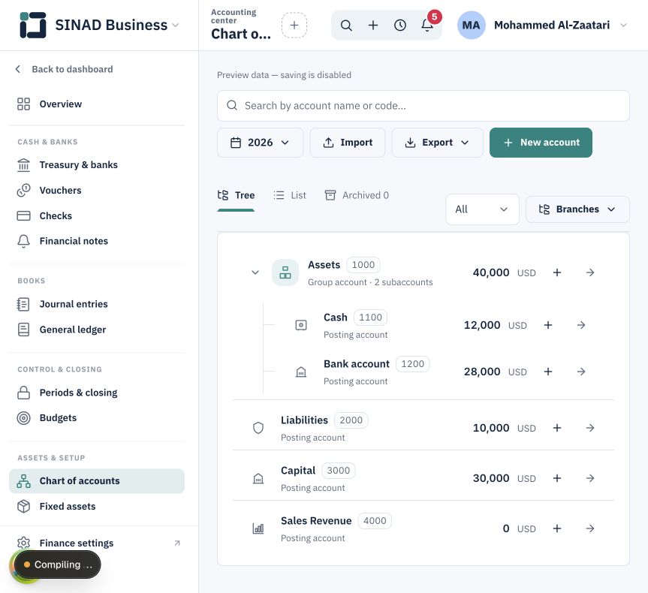Open the Branches dropdown
Image resolution: width=648 pixels, height=593 pixels.
pos(577,209)
